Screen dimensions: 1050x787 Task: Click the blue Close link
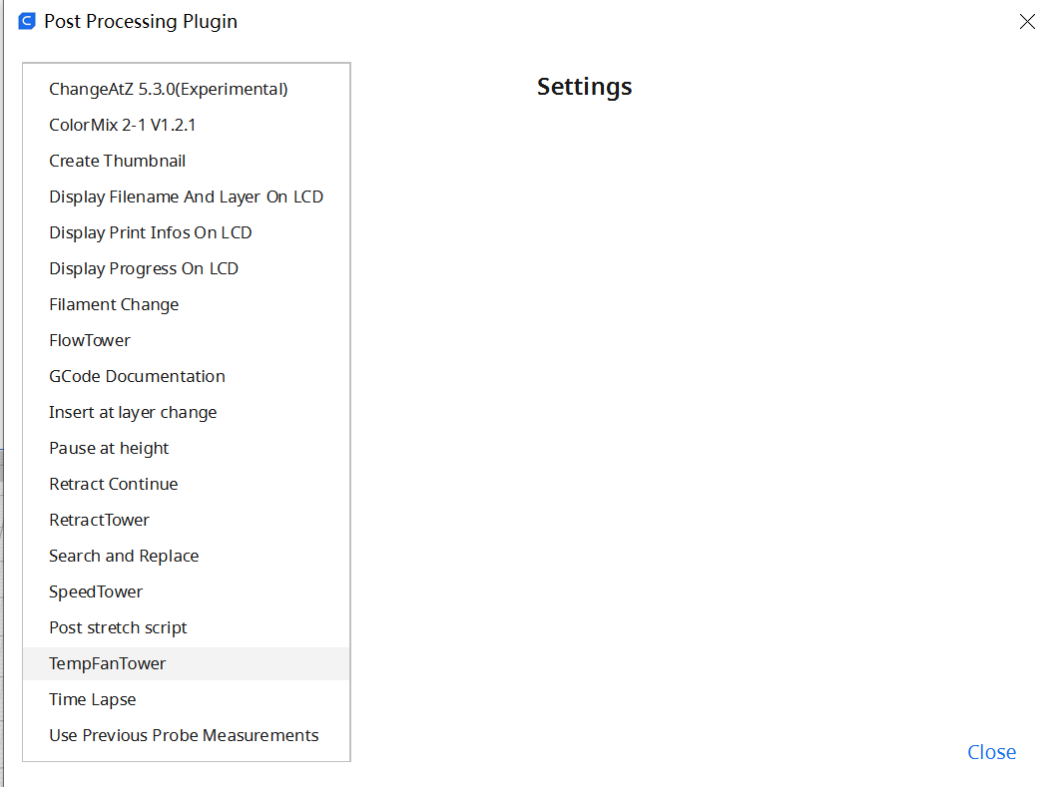(x=992, y=752)
